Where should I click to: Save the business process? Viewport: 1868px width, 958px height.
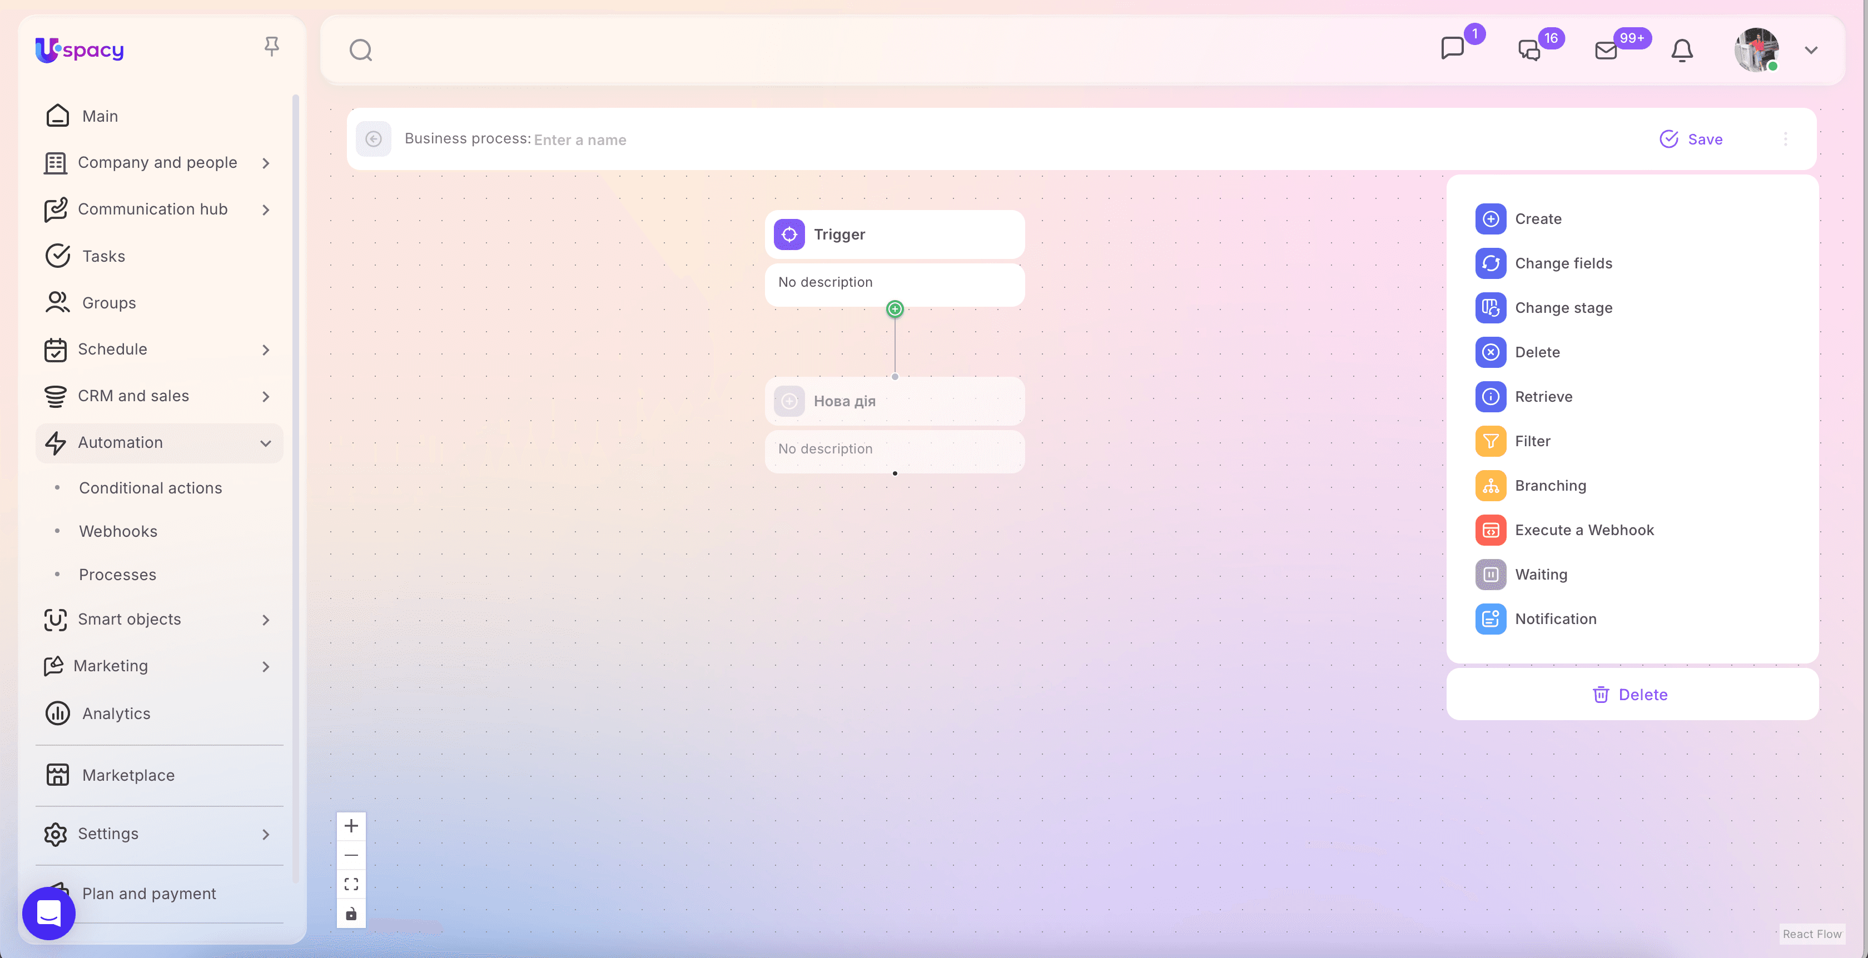[x=1691, y=139]
